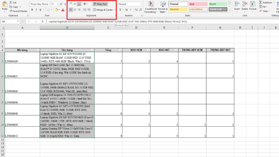Image resolution: width=279 pixels, height=157 pixels.
Task: Click the Borders grid icon
Action: point(48,10)
